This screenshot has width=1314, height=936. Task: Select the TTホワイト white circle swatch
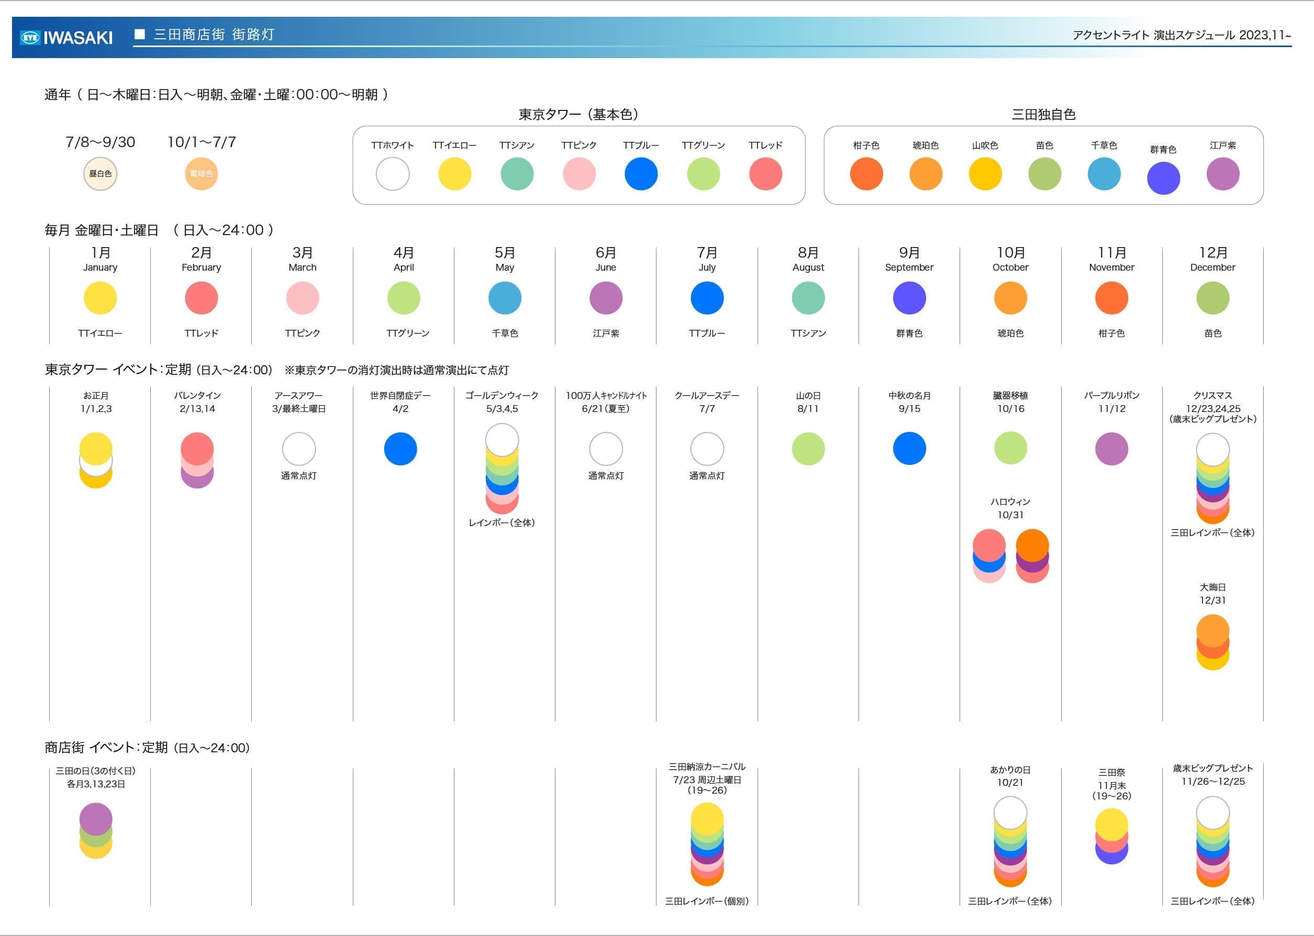[393, 174]
